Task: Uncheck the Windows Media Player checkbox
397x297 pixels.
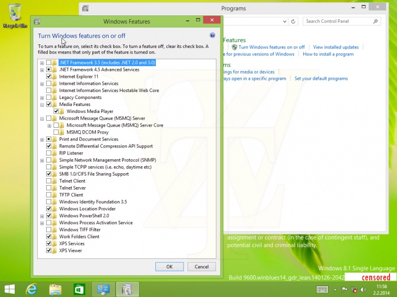Action: click(x=56, y=111)
